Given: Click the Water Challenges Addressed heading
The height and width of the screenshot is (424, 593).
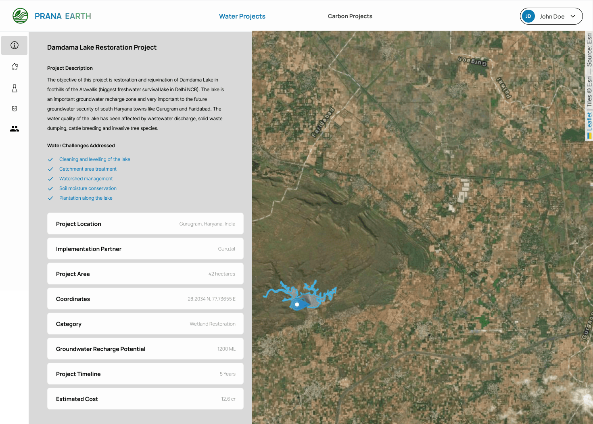Looking at the screenshot, I should coord(81,146).
